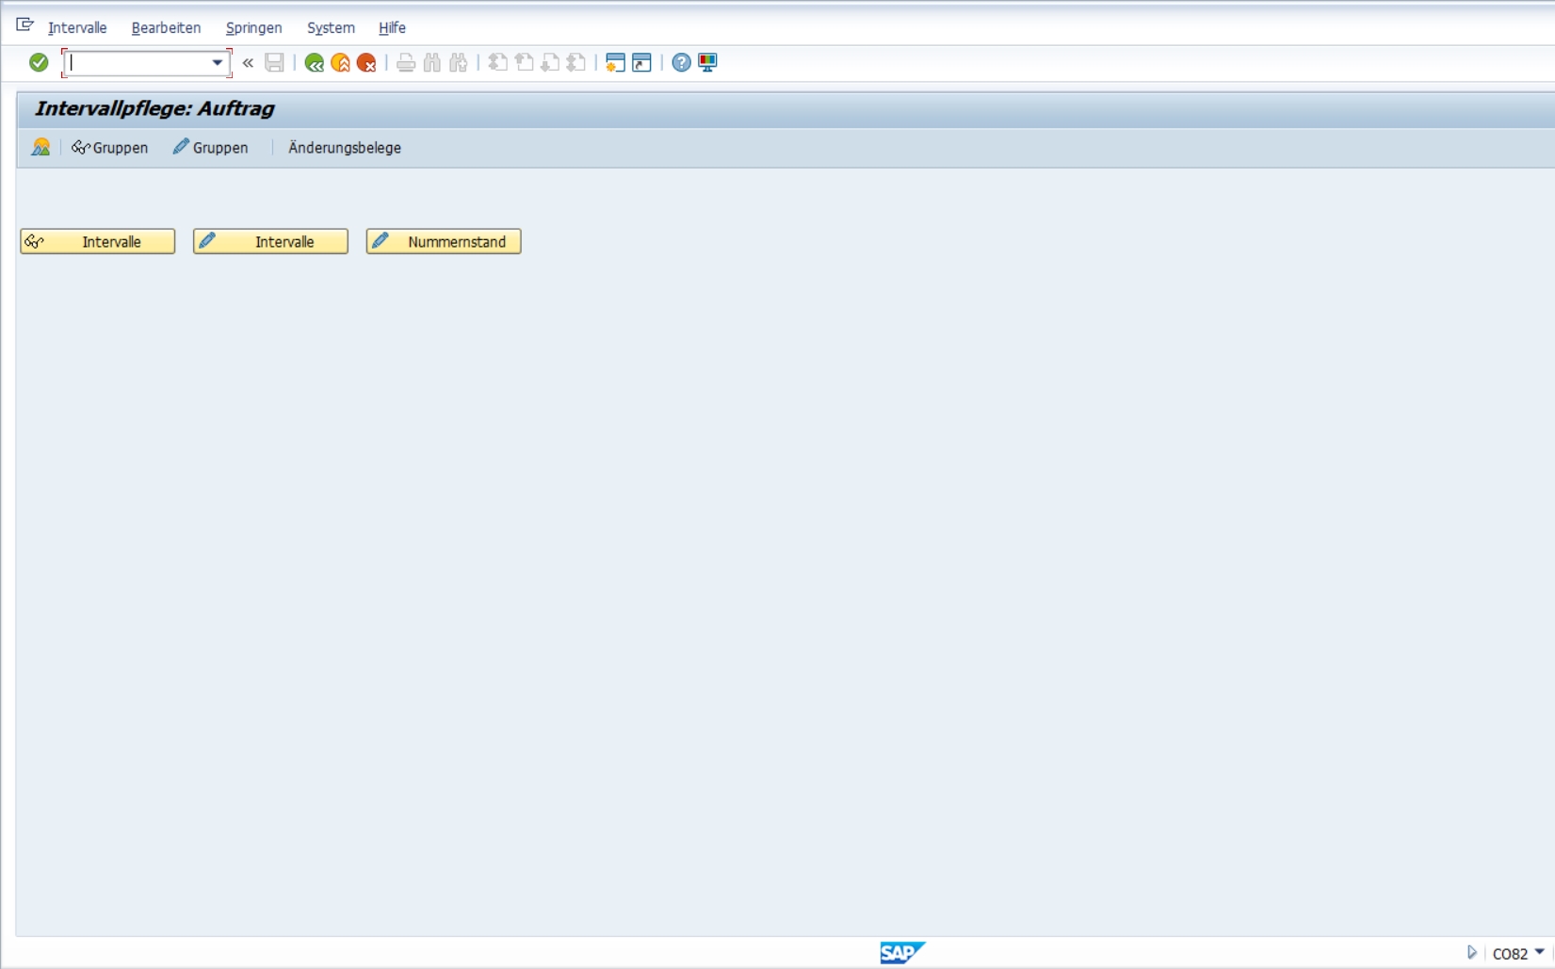Click the Generate Shortcut icon
1555x969 pixels.
[x=641, y=63]
